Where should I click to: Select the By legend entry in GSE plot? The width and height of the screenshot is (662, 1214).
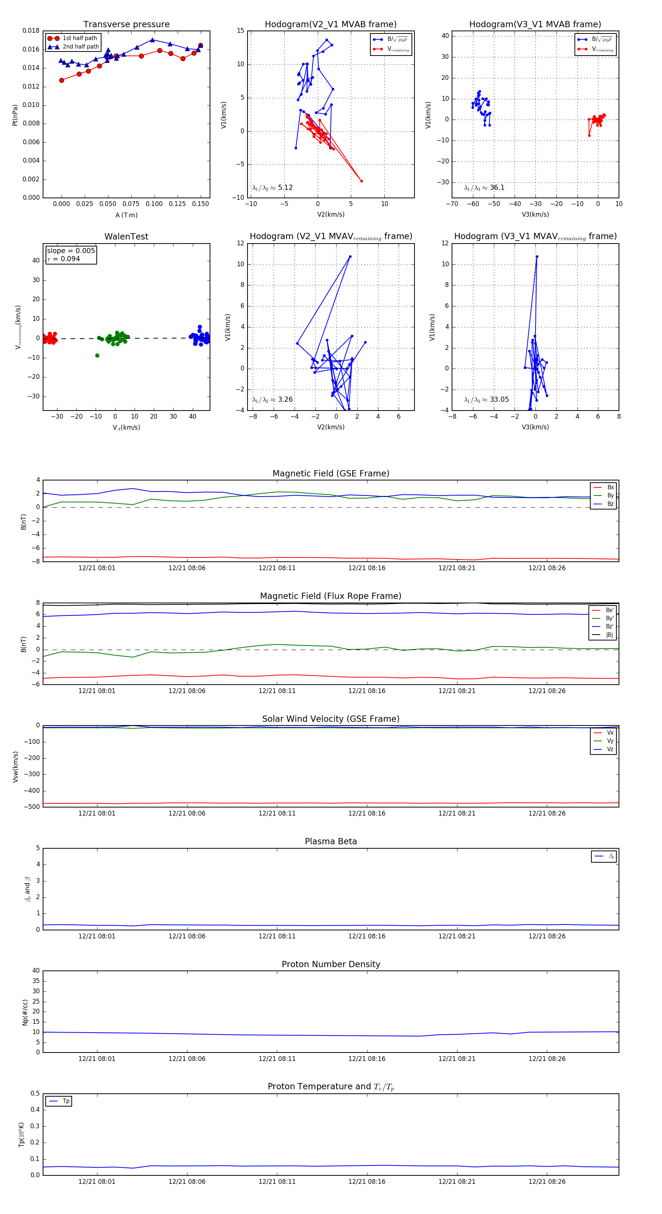coord(604,496)
